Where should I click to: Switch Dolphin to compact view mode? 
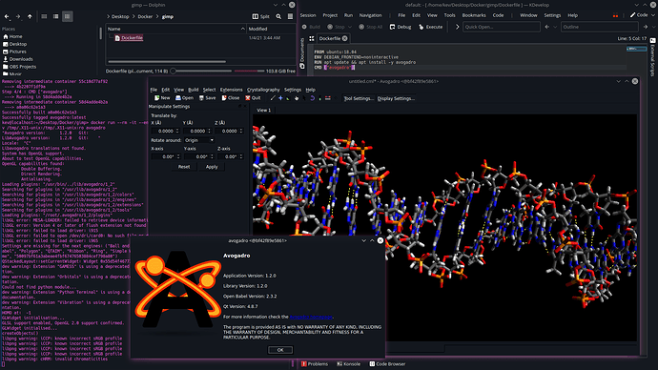[55, 16]
